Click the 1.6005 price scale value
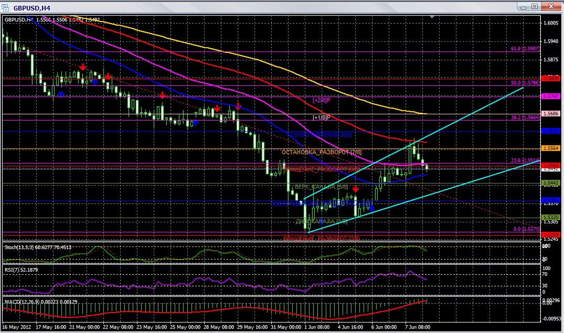The height and width of the screenshot is (333, 564). click(x=551, y=23)
